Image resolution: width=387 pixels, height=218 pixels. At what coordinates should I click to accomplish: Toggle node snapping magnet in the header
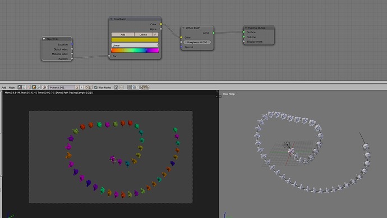pos(130,87)
